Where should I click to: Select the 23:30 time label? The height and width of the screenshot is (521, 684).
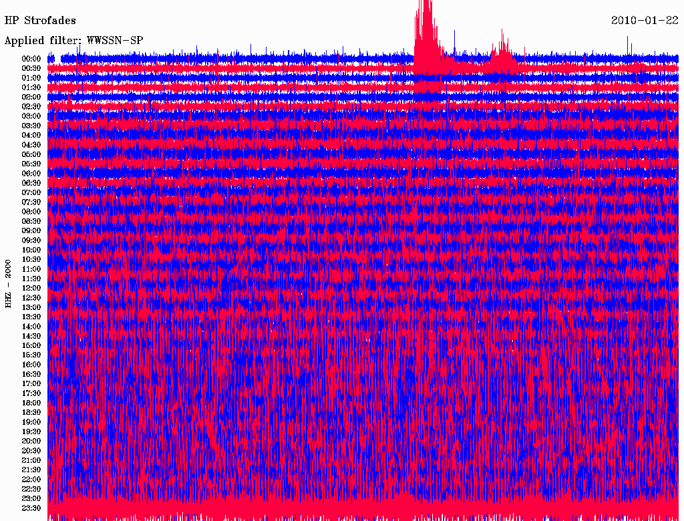tap(31, 508)
